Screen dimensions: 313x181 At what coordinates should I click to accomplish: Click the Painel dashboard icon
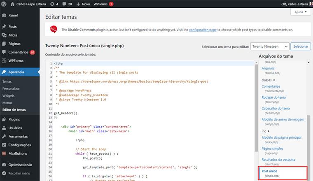[4, 15]
